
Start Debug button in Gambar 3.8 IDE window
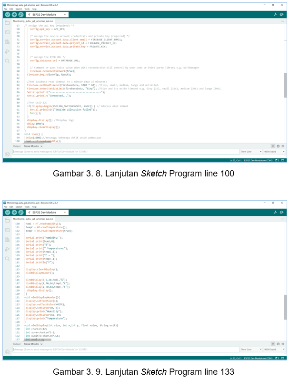point(21,14)
